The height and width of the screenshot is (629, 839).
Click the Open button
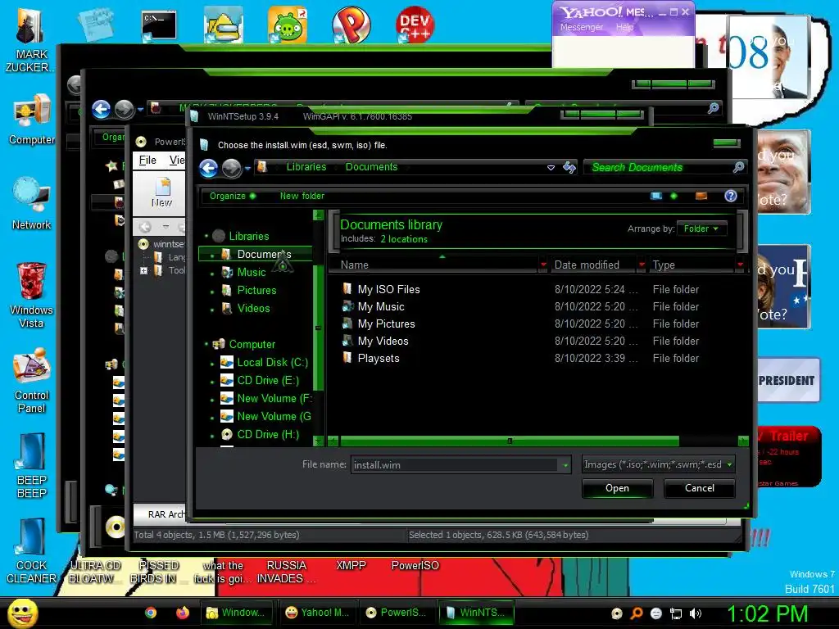coord(618,488)
